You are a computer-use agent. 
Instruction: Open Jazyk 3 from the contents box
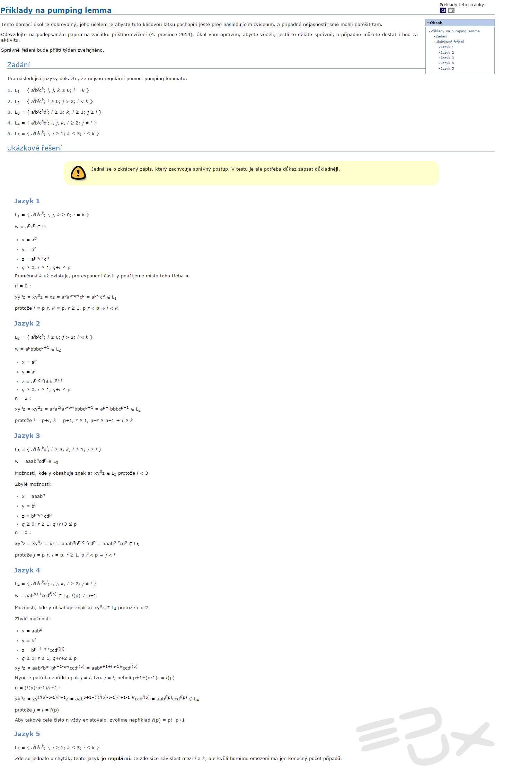point(447,58)
